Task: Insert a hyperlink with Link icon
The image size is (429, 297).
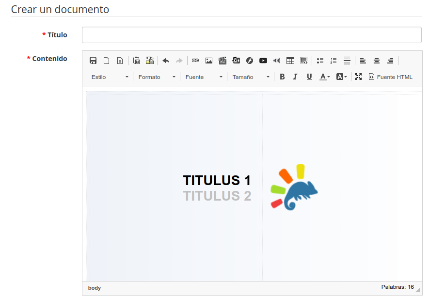Action: click(195, 61)
